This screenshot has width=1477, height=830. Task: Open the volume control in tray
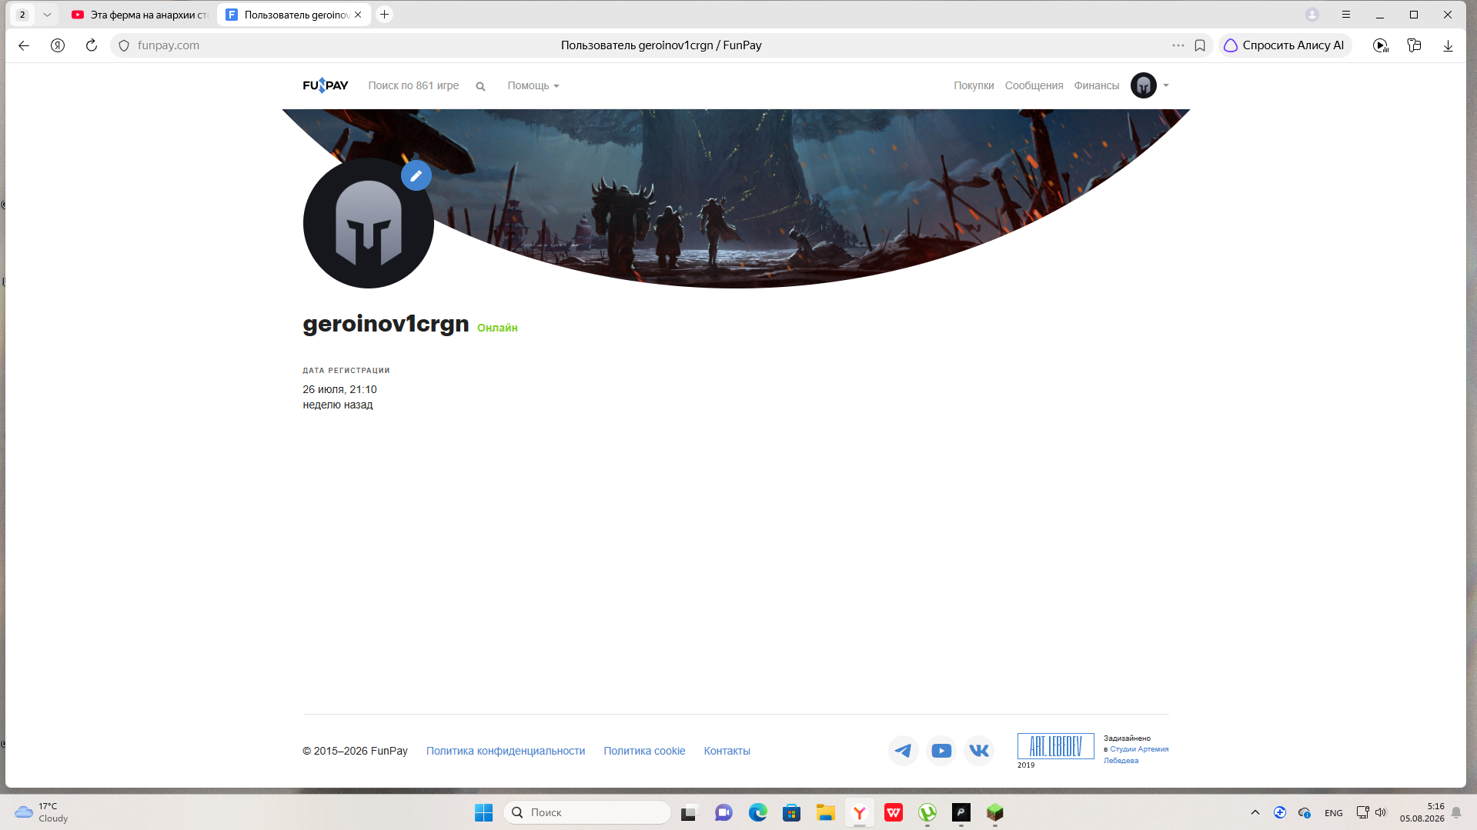(x=1380, y=812)
